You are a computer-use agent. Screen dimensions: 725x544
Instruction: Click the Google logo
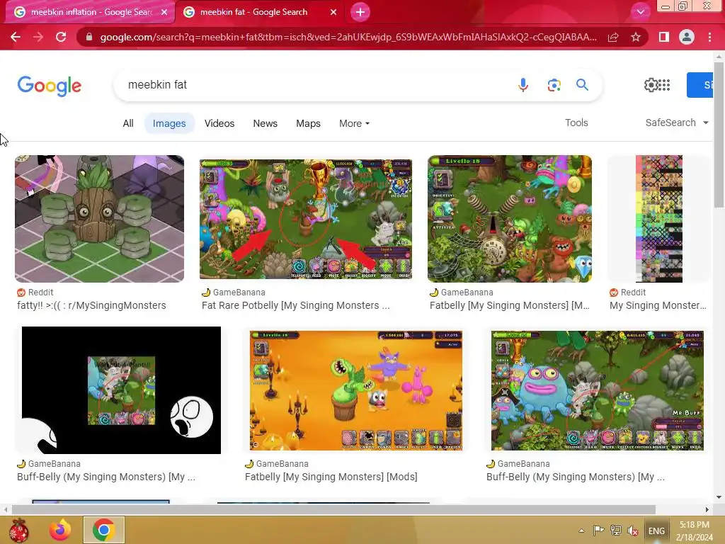tap(50, 86)
